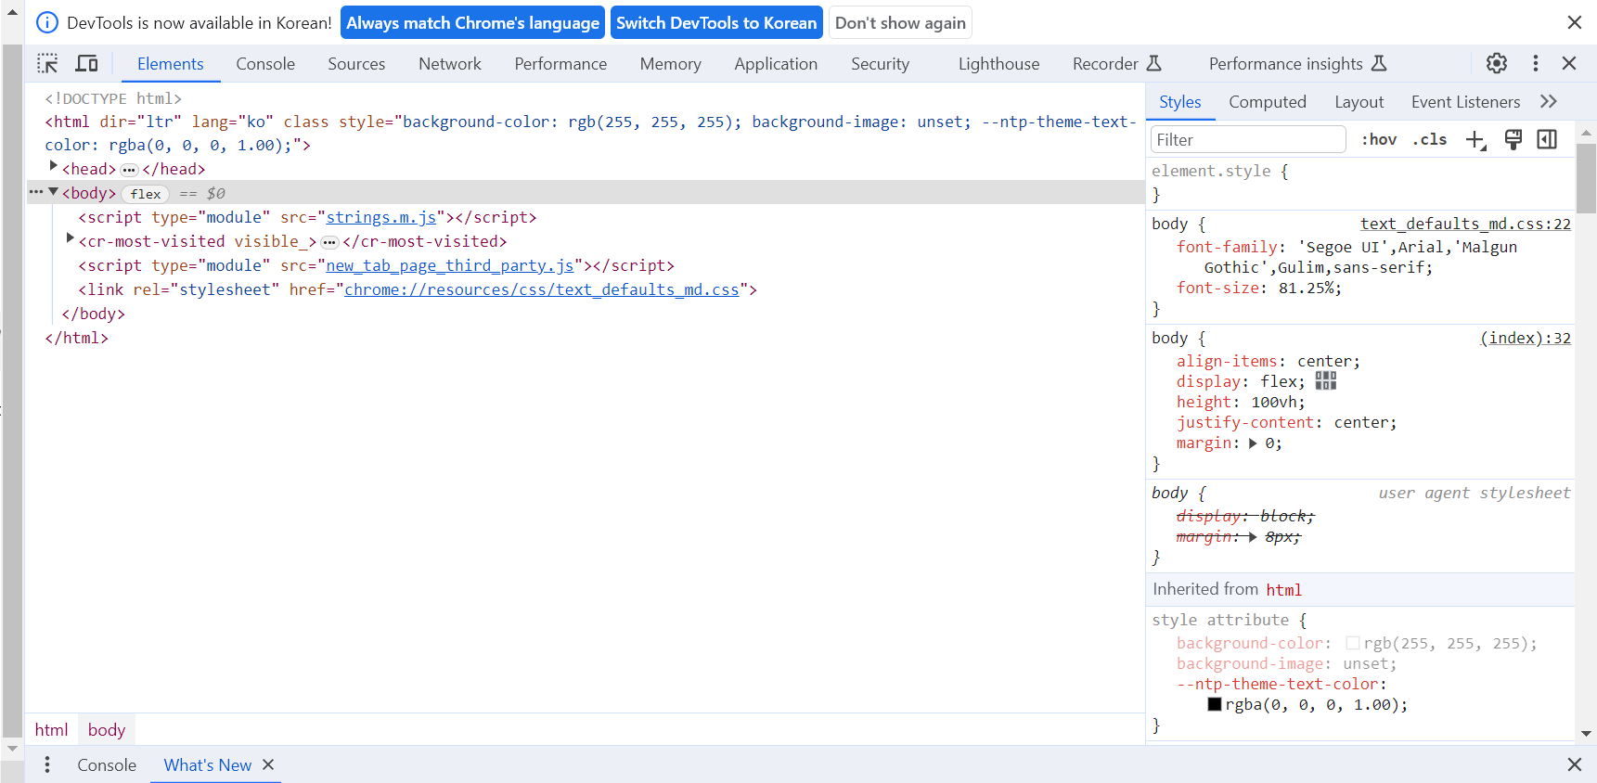This screenshot has width=1597, height=783.
Task: Activate the inspect element picker icon
Action: pos(47,63)
